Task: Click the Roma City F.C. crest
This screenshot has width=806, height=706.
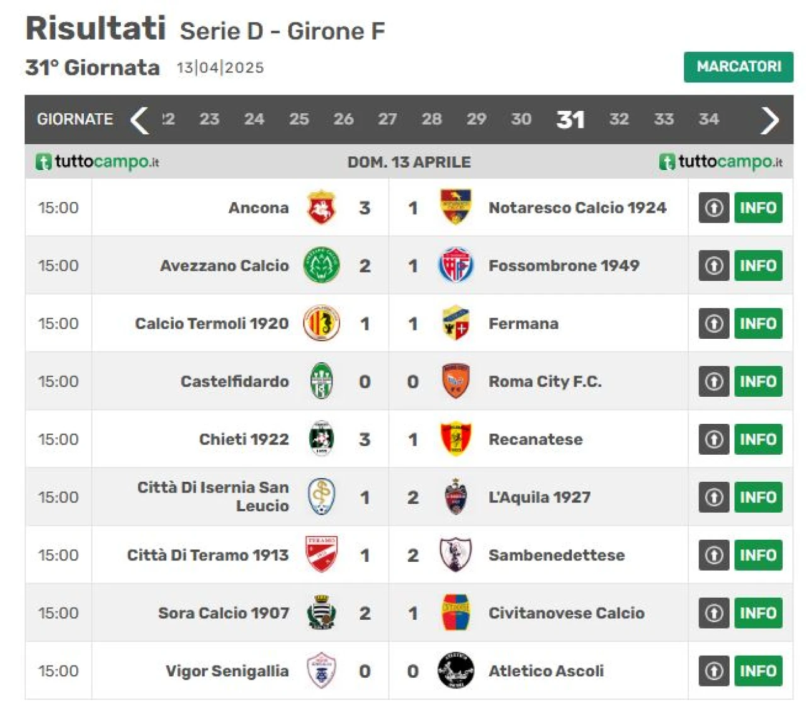Action: coord(455,381)
